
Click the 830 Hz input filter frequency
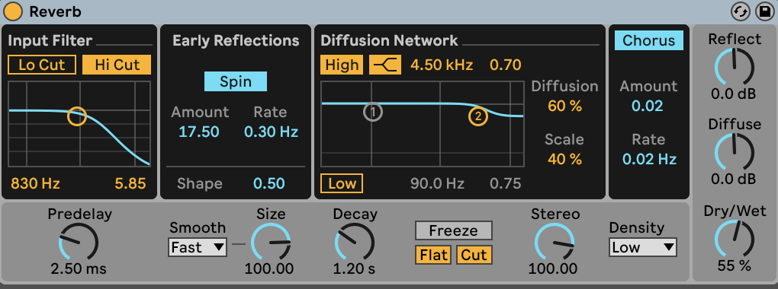35,184
